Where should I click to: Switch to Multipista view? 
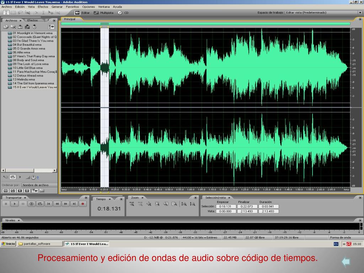103,13
